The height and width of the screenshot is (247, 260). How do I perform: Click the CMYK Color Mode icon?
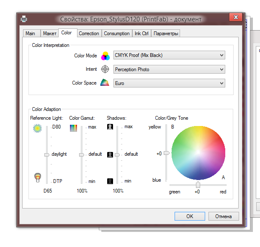[x=106, y=56]
